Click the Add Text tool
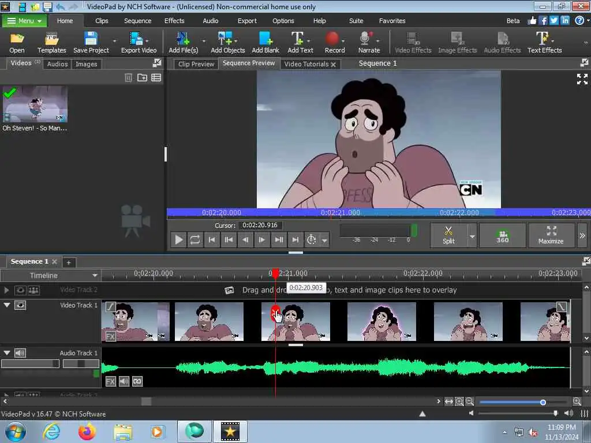 point(300,43)
